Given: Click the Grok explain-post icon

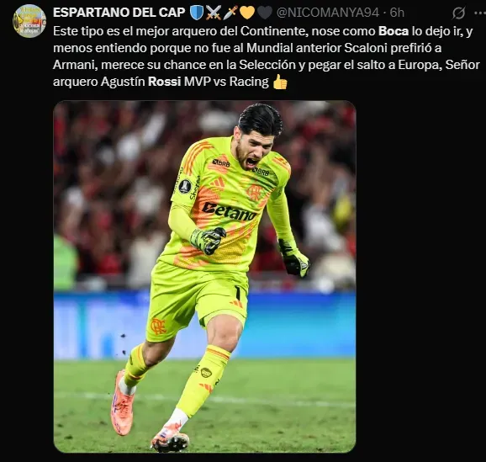Looking at the screenshot, I should [x=459, y=13].
